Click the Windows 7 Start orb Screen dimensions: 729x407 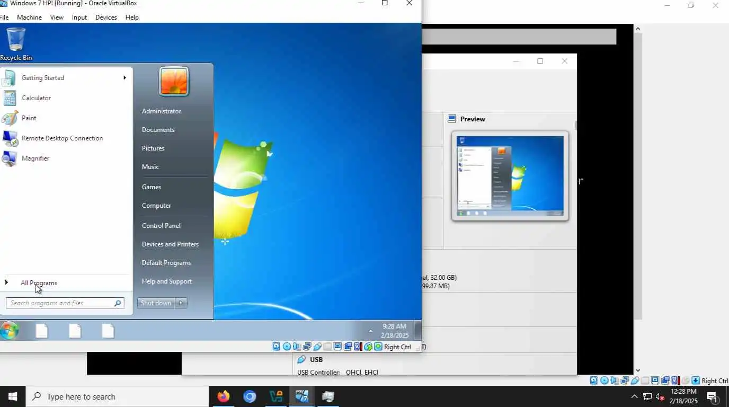click(x=9, y=331)
